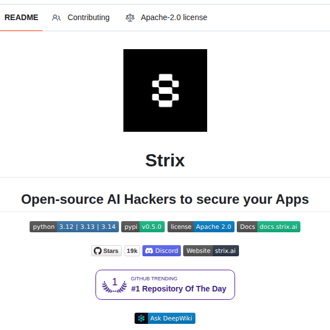The height and width of the screenshot is (330, 330).
Task: Click the Ask DeepWiki badge
Action: (165, 318)
